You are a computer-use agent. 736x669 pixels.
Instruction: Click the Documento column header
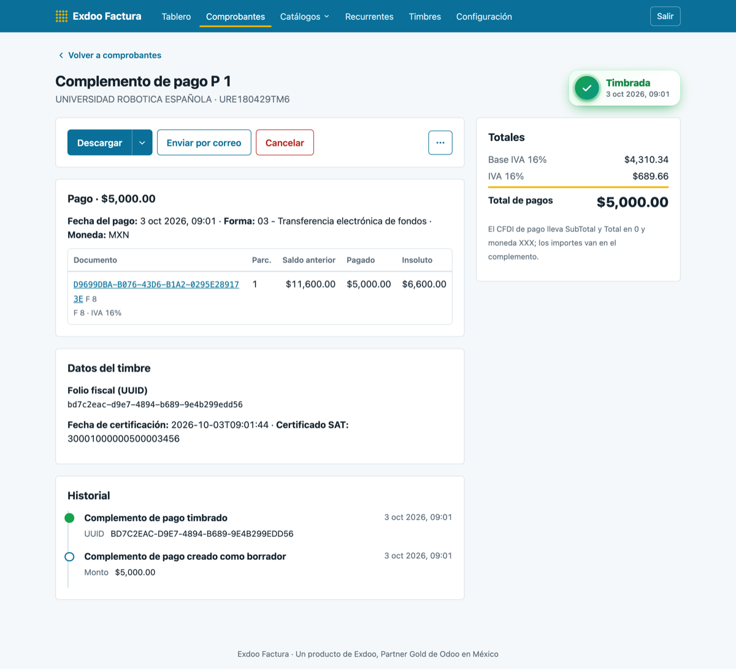click(x=95, y=260)
